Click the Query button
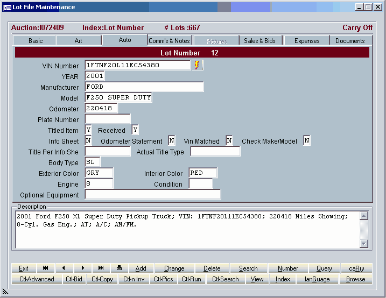 tap(324, 268)
